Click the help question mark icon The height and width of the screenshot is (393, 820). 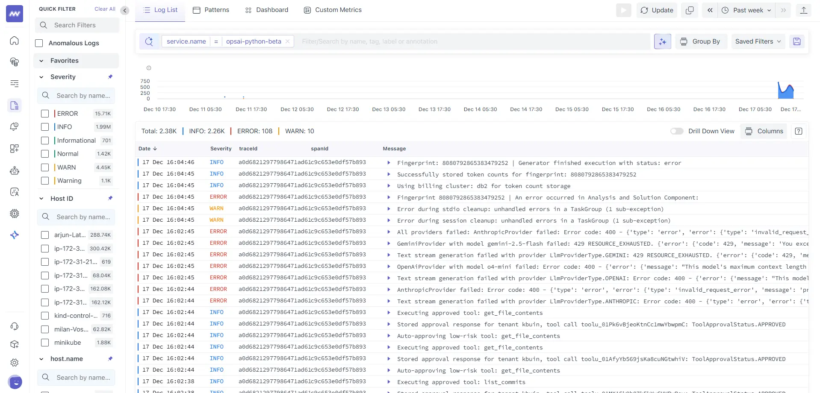click(x=798, y=131)
